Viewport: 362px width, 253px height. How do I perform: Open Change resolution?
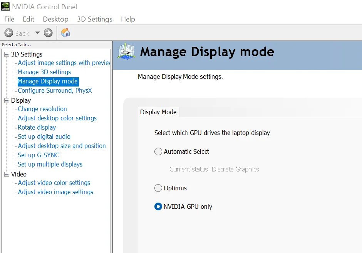pyautogui.click(x=42, y=109)
